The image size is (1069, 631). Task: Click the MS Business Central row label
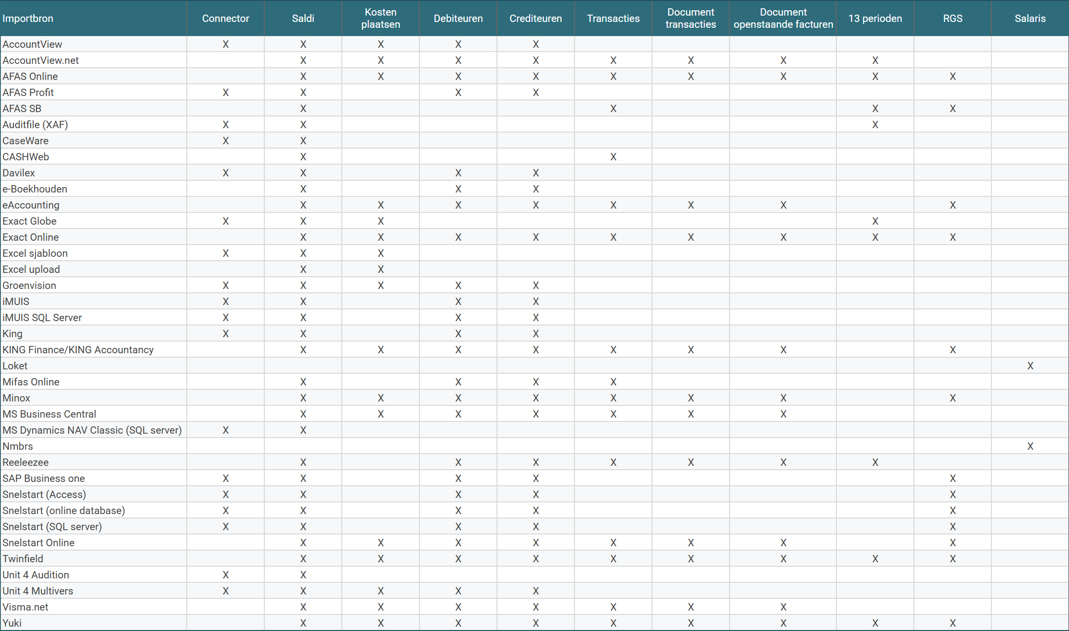(49, 414)
